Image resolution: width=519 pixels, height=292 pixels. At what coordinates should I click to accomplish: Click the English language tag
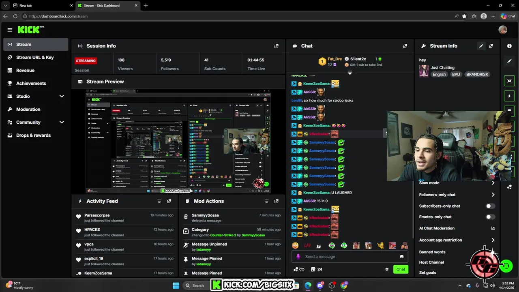pyautogui.click(x=439, y=75)
